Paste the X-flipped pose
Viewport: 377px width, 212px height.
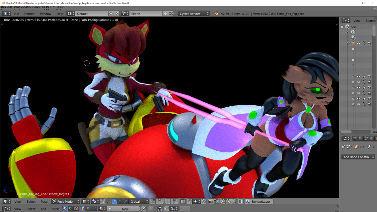pos(234,201)
